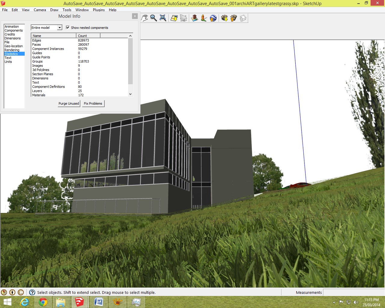Open File Explorer from the taskbar
385x308 pixels.
61,302
